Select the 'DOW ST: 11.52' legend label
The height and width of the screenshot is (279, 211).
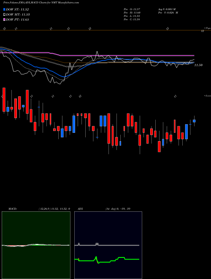point(17,9)
